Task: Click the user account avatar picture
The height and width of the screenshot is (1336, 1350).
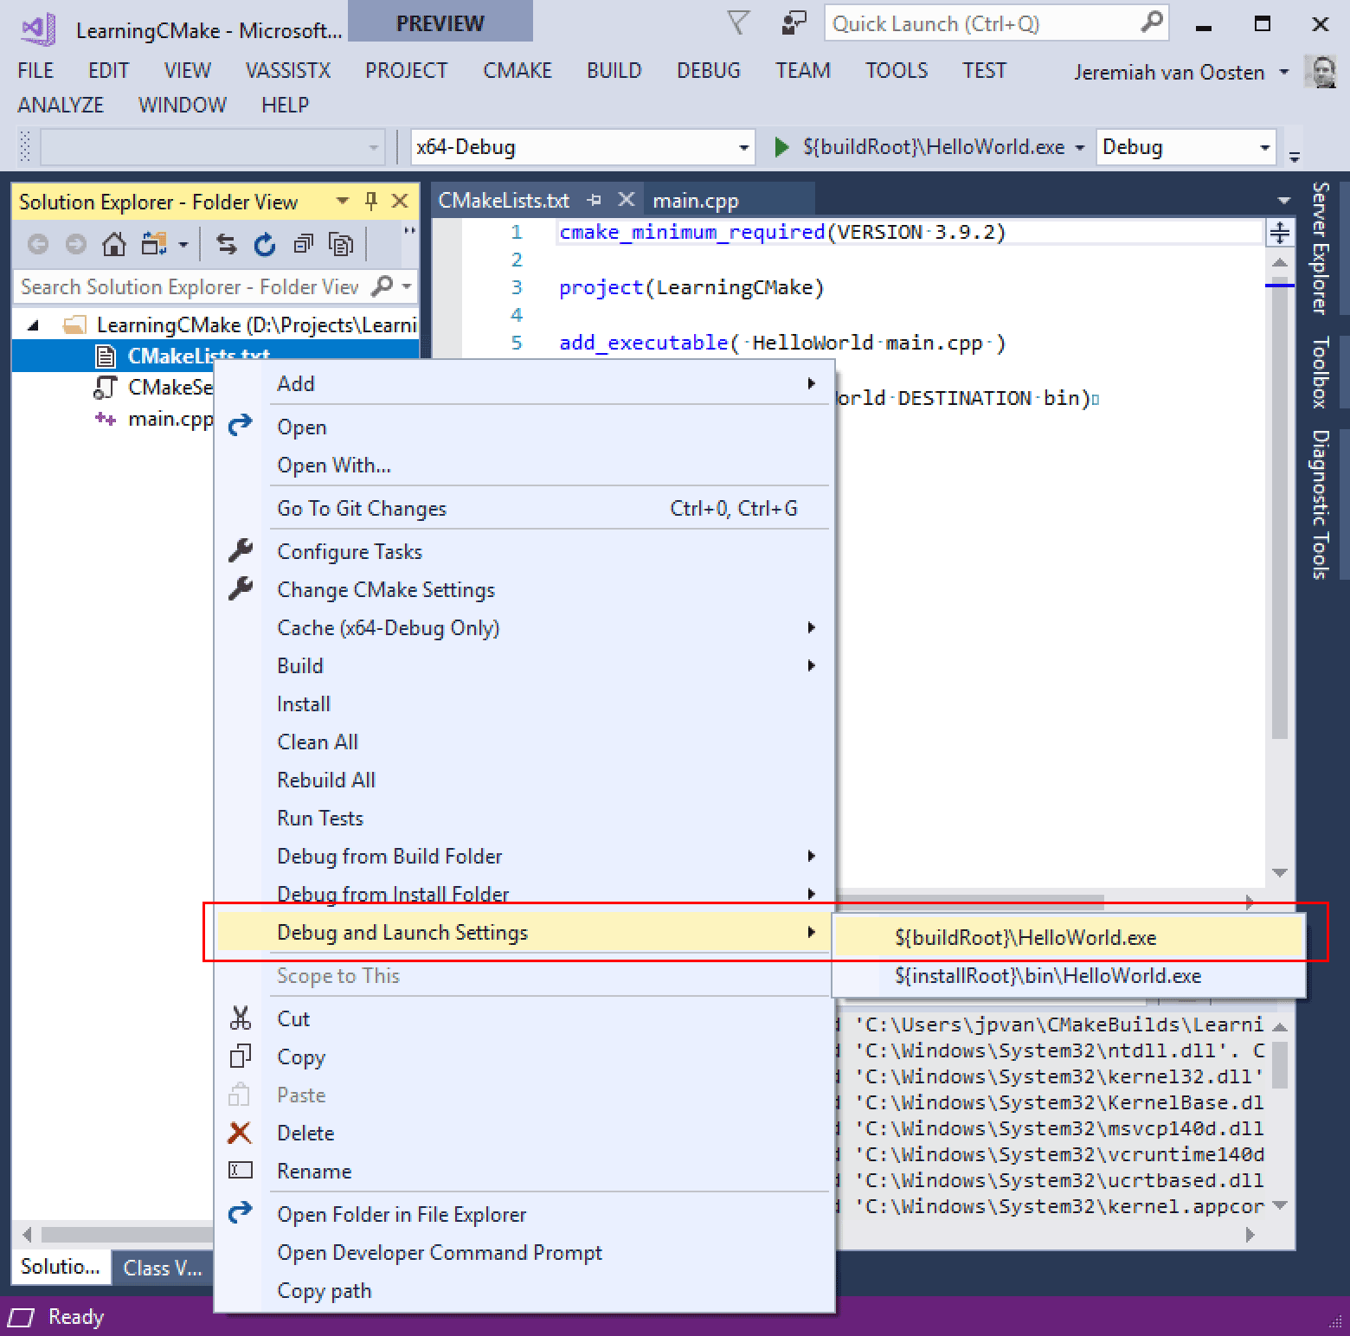Action: (x=1320, y=72)
